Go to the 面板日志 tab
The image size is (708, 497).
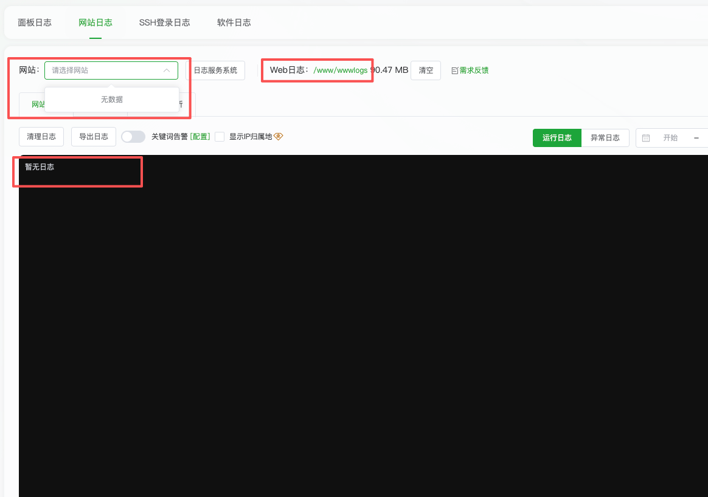pyautogui.click(x=35, y=22)
